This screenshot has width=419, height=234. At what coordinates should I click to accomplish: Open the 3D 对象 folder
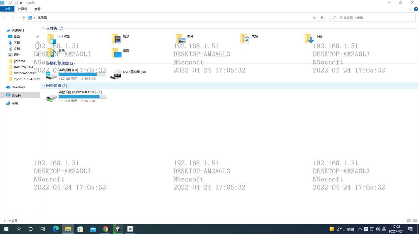pyautogui.click(x=52, y=39)
